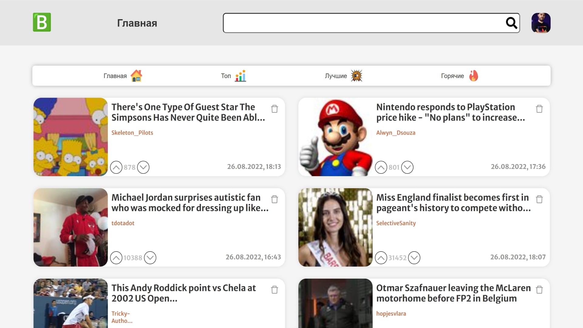Click the Otmar Szafnauer photo thumbnail

point(335,303)
